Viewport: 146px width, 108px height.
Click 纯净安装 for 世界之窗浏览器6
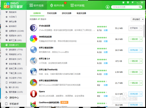click(134, 50)
